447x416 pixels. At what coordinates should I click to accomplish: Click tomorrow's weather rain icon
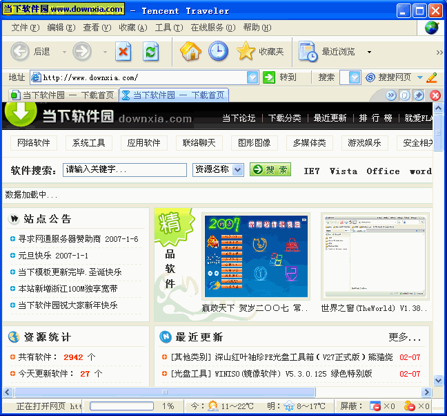(289, 406)
